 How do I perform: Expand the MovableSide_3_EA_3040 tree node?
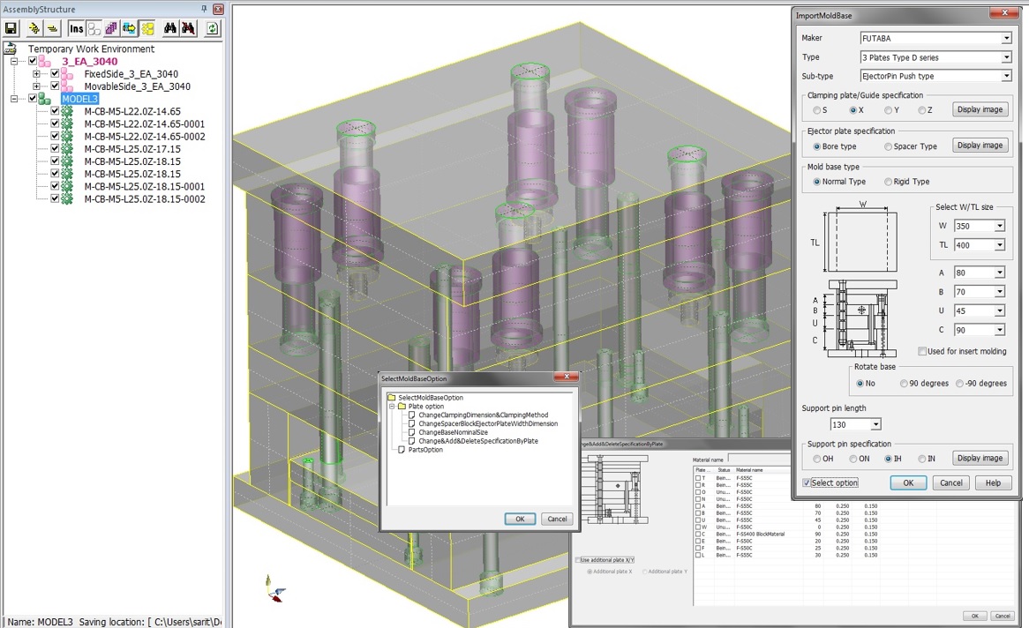pos(37,86)
